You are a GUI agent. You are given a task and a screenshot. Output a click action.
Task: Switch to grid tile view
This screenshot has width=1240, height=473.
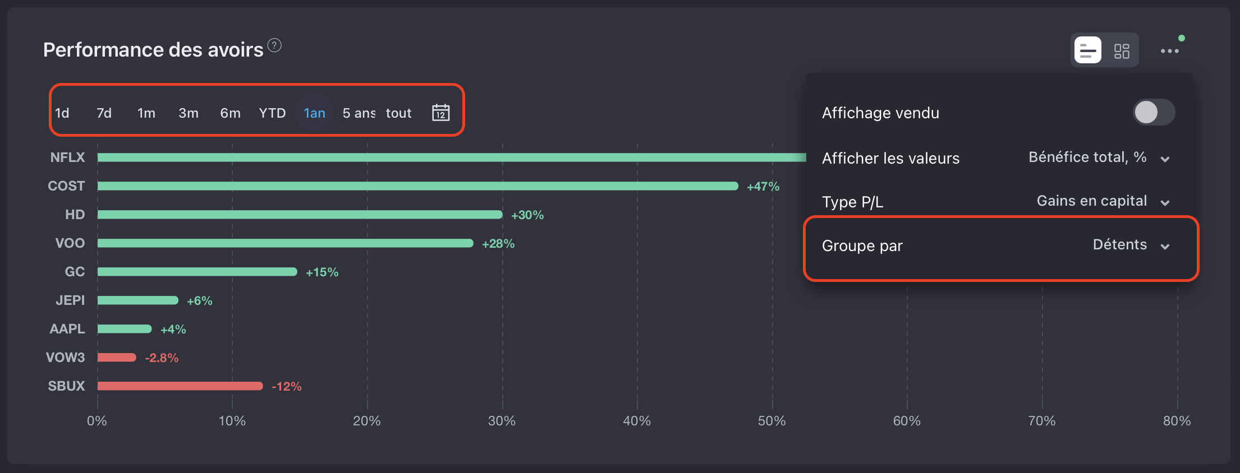1122,50
